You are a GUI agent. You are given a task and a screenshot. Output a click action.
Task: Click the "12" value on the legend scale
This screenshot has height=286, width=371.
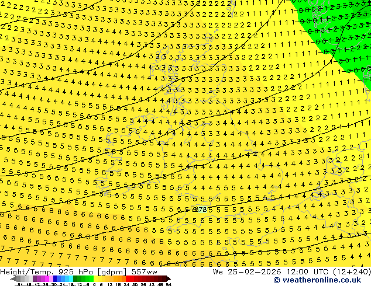[x=109, y=285]
